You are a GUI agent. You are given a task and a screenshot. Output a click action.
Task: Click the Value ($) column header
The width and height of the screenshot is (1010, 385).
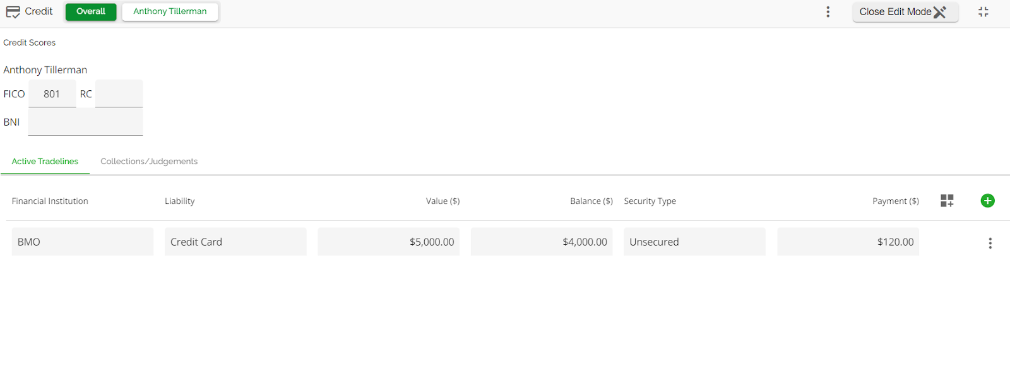[443, 201]
